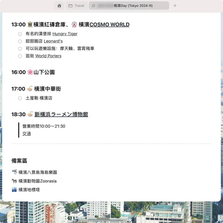The image size is (223, 223).
Task: Open the Hungry Tiger link
Action: (x=65, y=34)
